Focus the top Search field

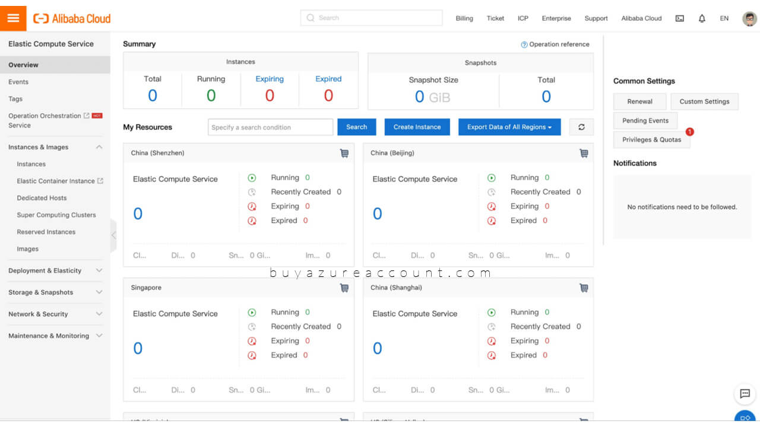371,18
